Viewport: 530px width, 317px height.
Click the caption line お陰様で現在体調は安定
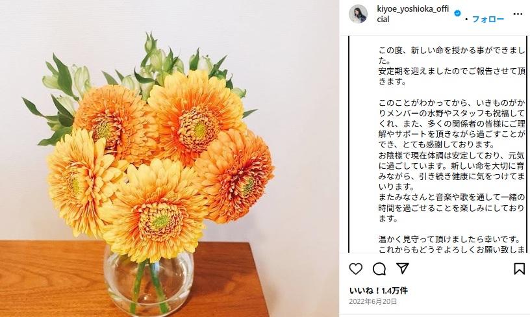(451, 155)
